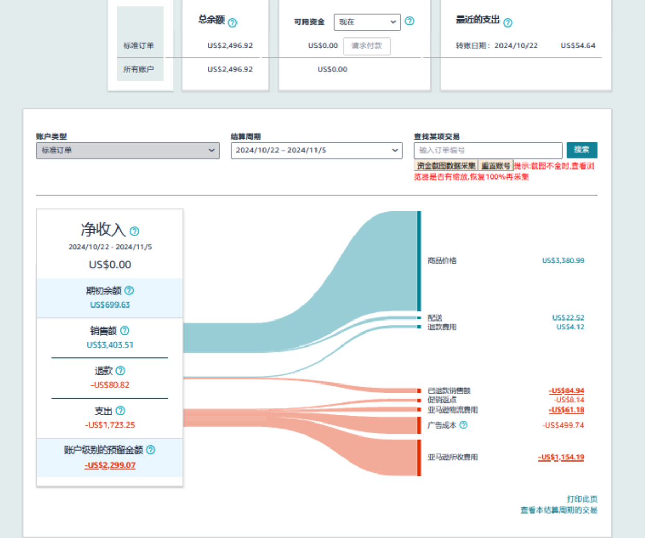The width and height of the screenshot is (645, 538).
Task: Click help icon next to 最近的支出
Action: 508,22
